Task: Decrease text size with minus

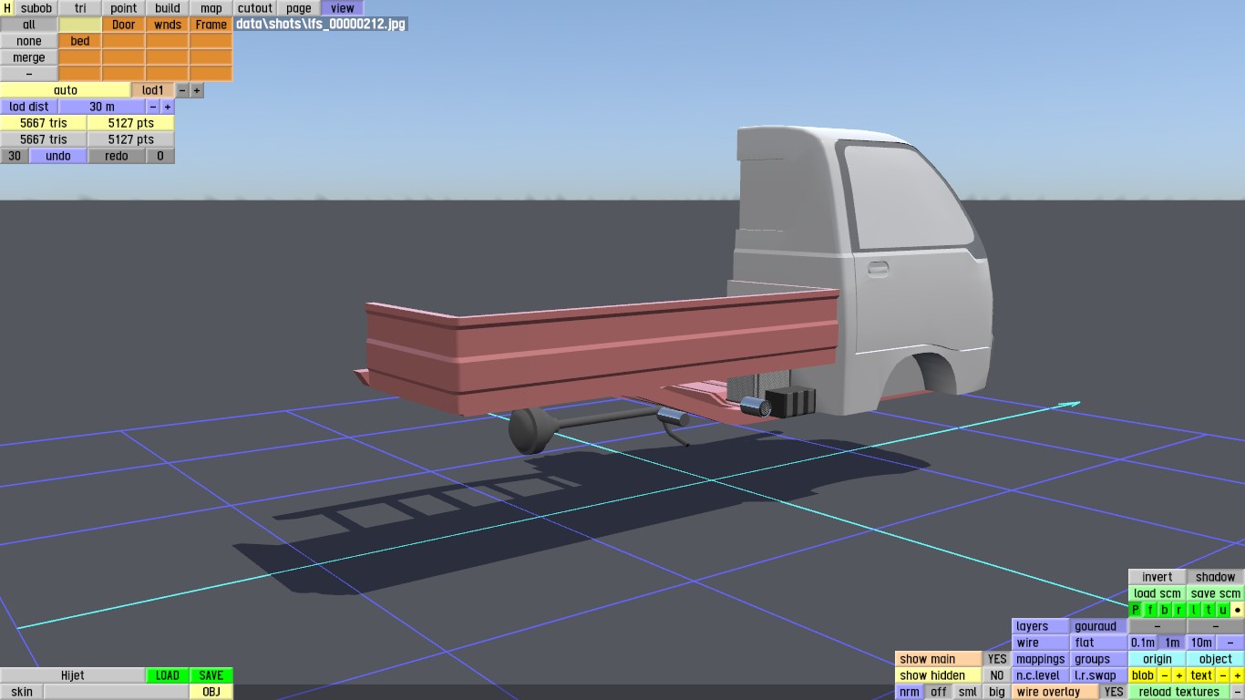Action: point(1223,675)
